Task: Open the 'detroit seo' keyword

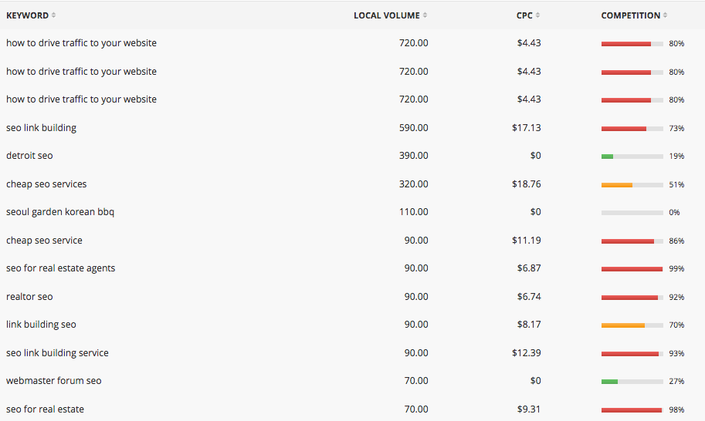Action: pyautogui.click(x=29, y=156)
